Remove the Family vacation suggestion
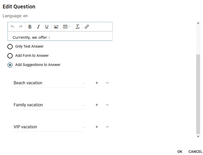Viewport: 203px width, 155px height. point(107,105)
